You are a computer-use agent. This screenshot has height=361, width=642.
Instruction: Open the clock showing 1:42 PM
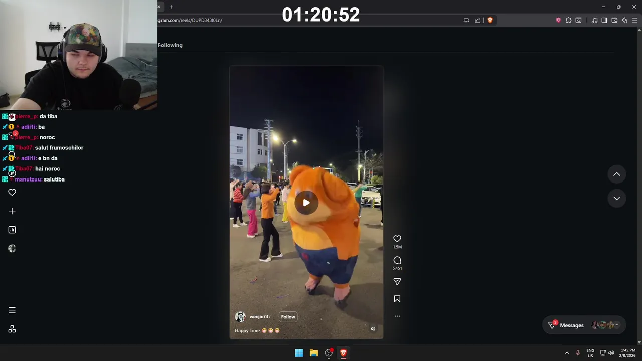coord(628,353)
